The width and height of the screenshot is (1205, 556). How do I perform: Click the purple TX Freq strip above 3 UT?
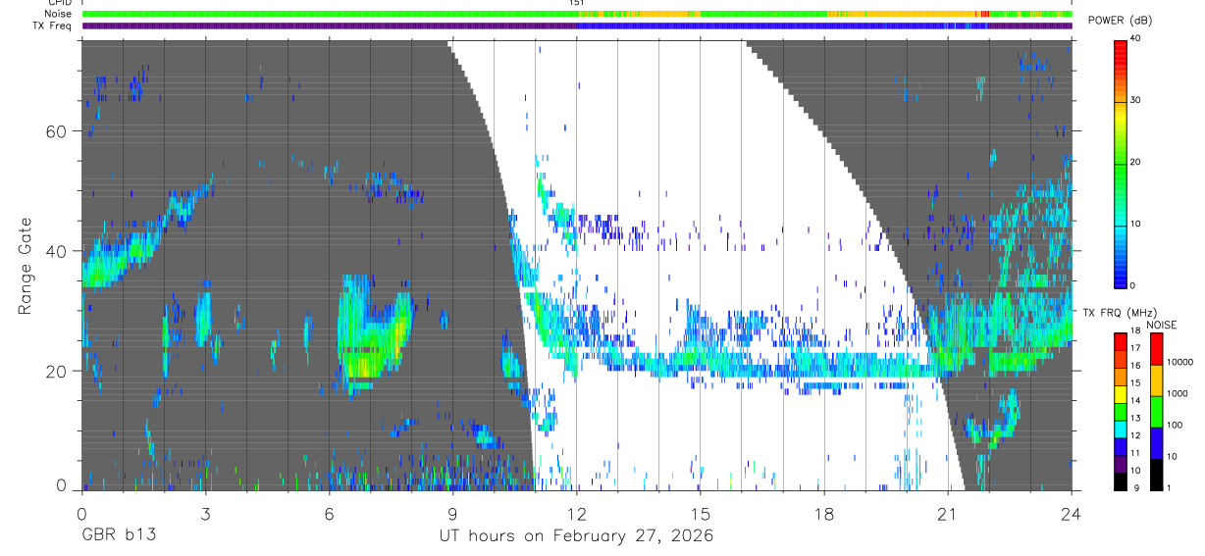point(205,25)
